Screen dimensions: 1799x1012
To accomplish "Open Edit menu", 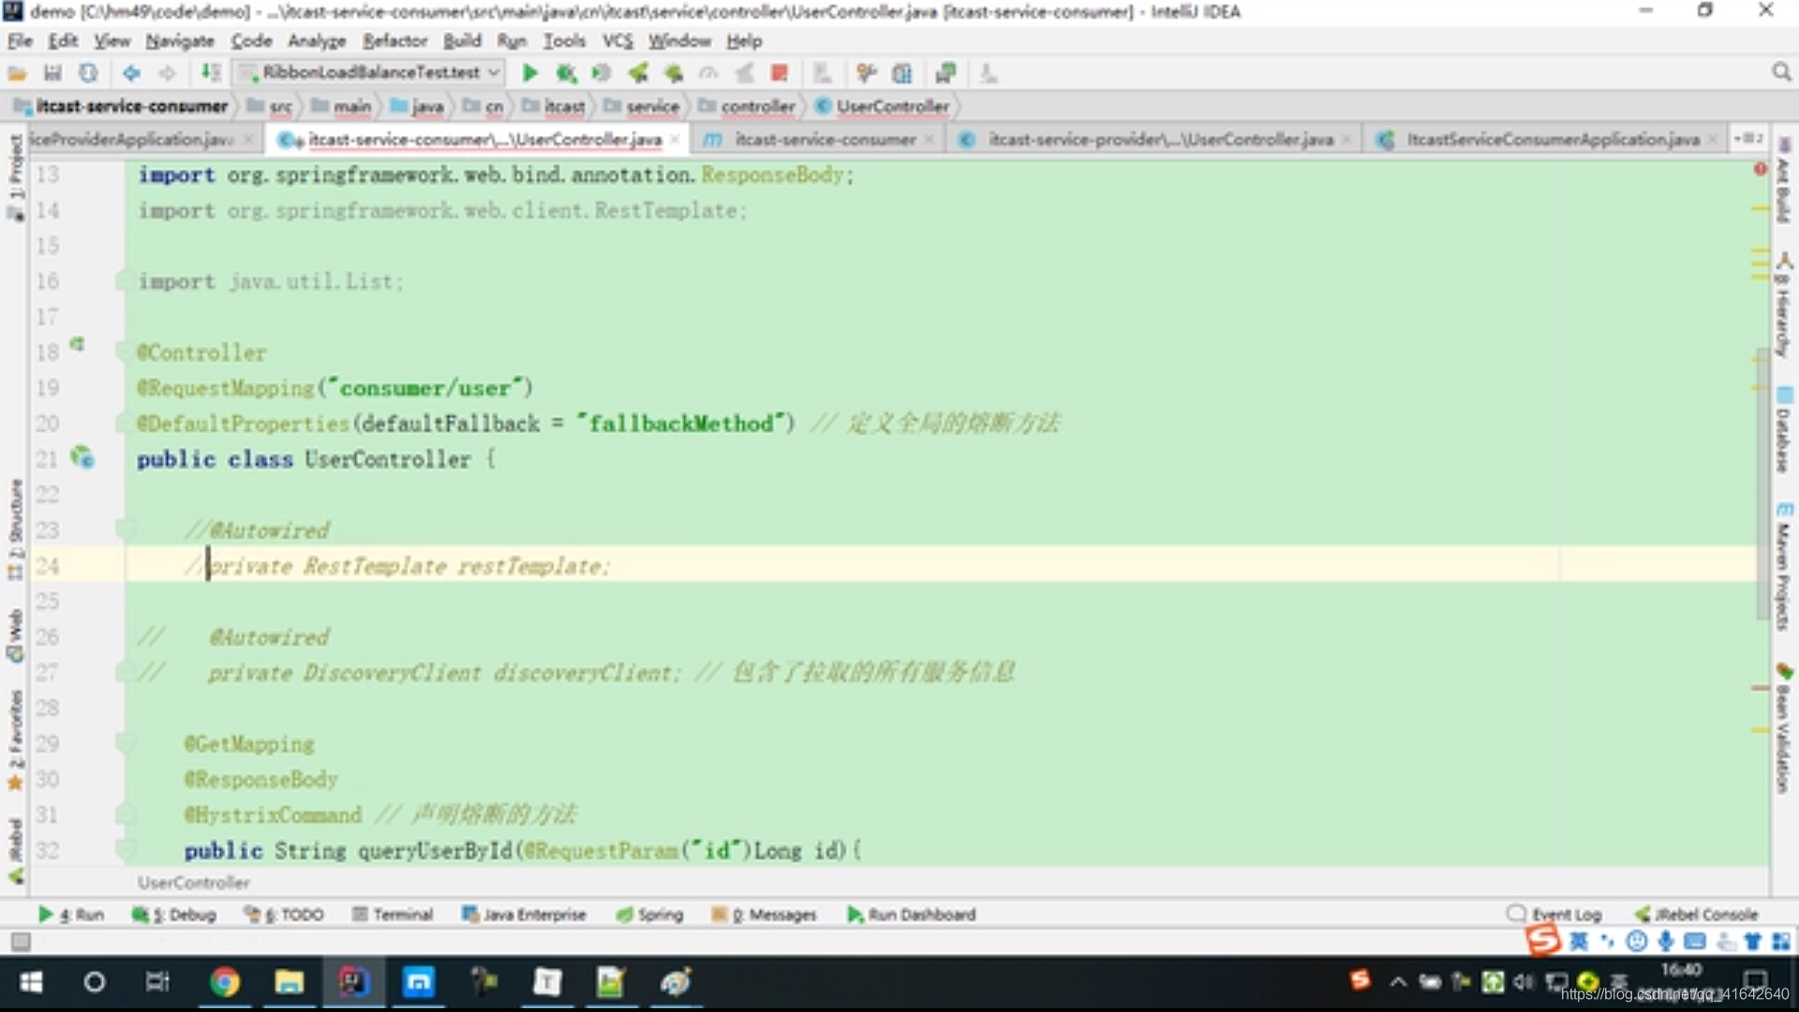I will pyautogui.click(x=63, y=40).
